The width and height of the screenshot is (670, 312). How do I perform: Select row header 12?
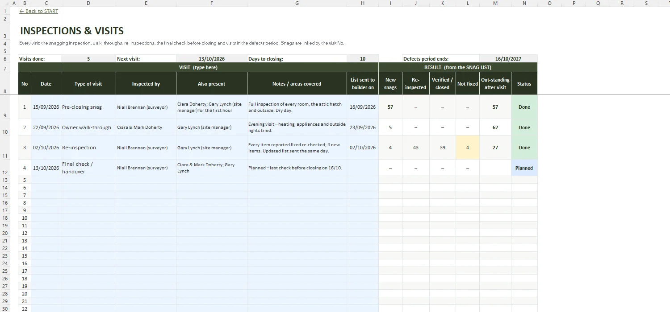5,168
